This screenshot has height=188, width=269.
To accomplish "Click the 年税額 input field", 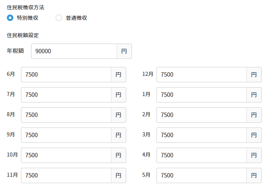I will coord(74,51).
